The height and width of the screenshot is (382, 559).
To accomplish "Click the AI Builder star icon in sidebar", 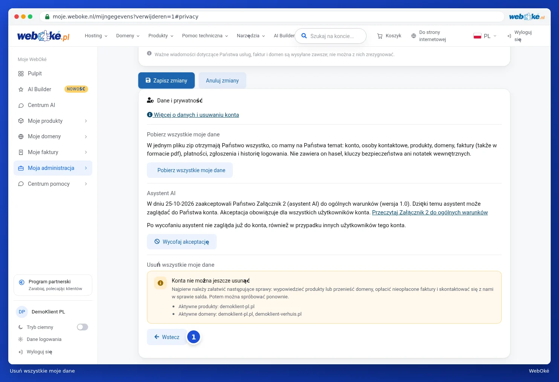I will pyautogui.click(x=21, y=89).
